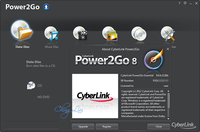Select the Data Disc icon
Image resolution: width=200 pixels, height=132 pixels.
[22, 31]
